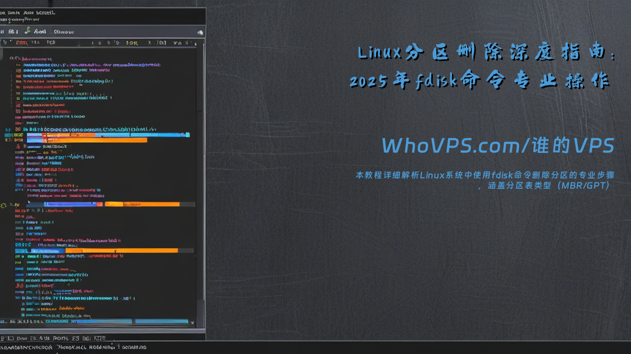Image resolution: width=631 pixels, height=354 pixels.
Task: Click the text "涵盖分区表类型 (MBR/GPT)"
Action: [x=549, y=186]
